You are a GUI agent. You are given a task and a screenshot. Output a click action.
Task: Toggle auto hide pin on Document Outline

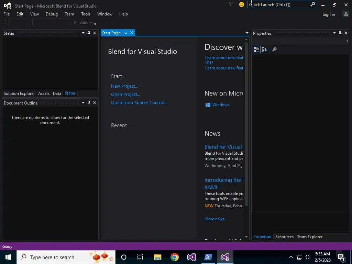tap(89, 103)
